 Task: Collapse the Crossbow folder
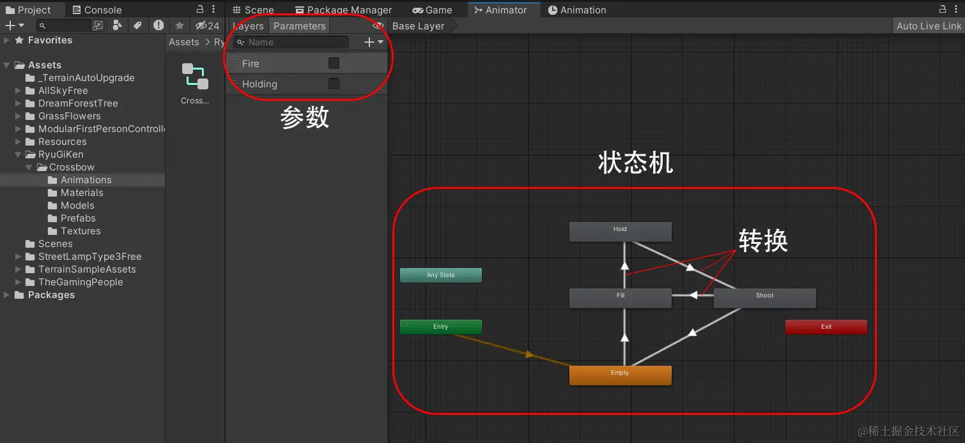pos(29,167)
